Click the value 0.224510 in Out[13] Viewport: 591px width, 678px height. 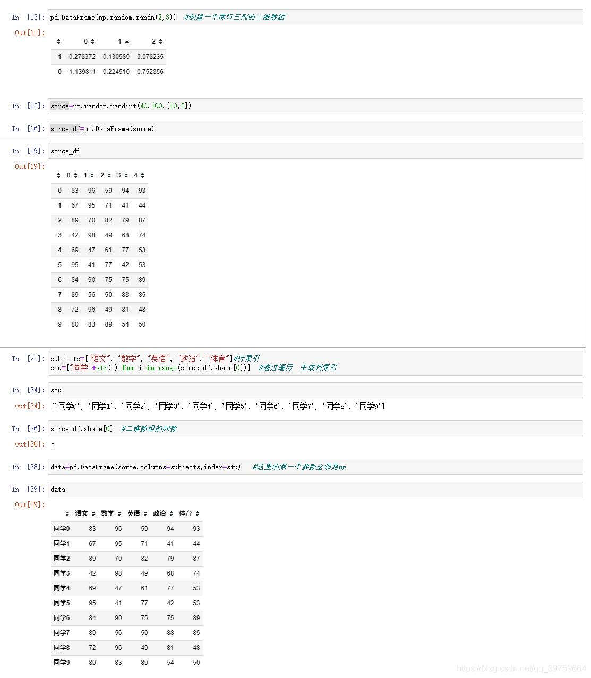coord(116,72)
